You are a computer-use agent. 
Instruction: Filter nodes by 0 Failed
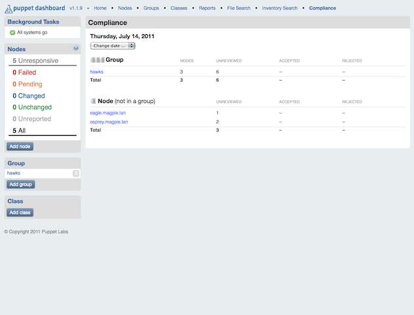point(24,72)
